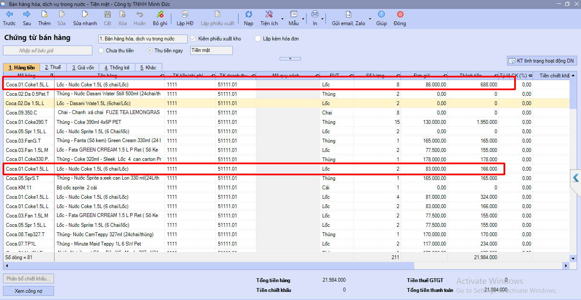
Task: Click pin icon in Tỷ lệ CK header
Action: 530,75
